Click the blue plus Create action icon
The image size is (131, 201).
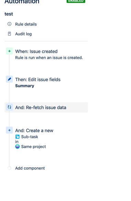pos(9,130)
